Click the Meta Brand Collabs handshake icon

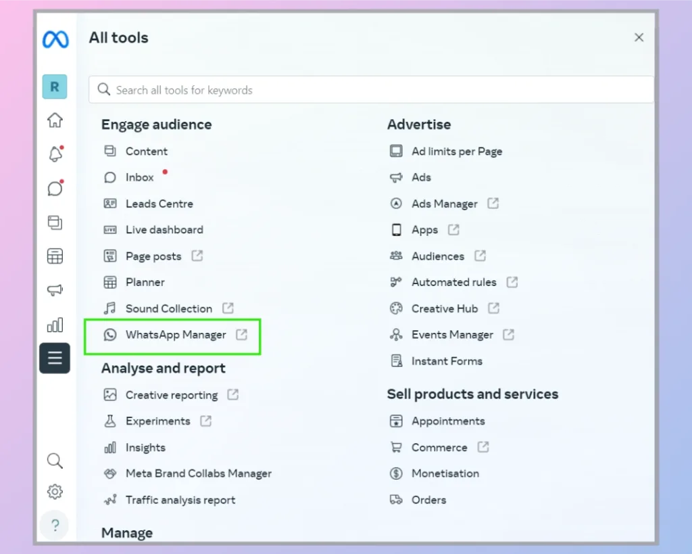click(110, 474)
